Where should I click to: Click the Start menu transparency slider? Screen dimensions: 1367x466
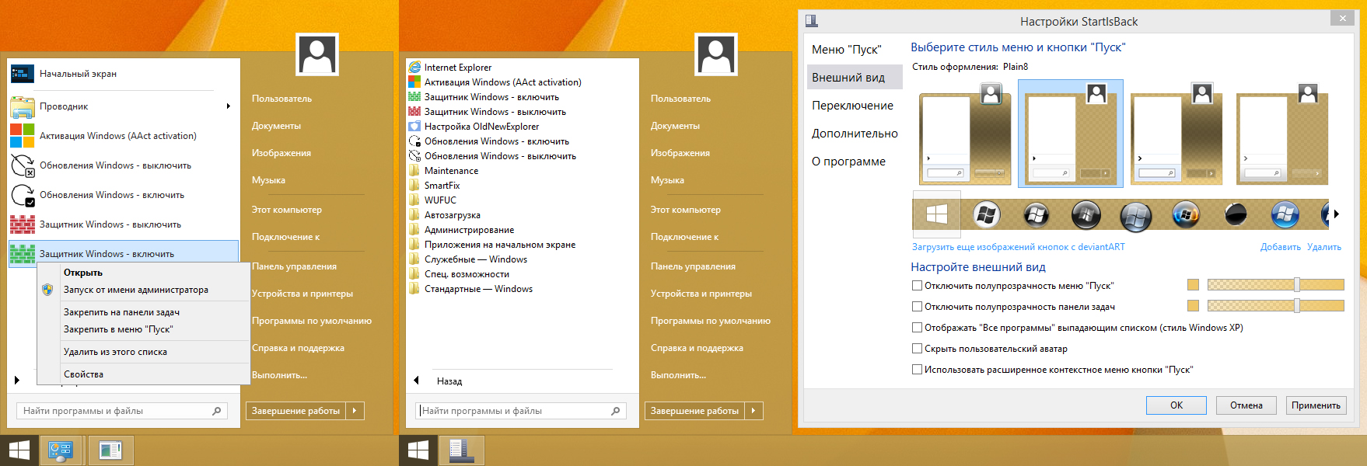pyautogui.click(x=1275, y=285)
